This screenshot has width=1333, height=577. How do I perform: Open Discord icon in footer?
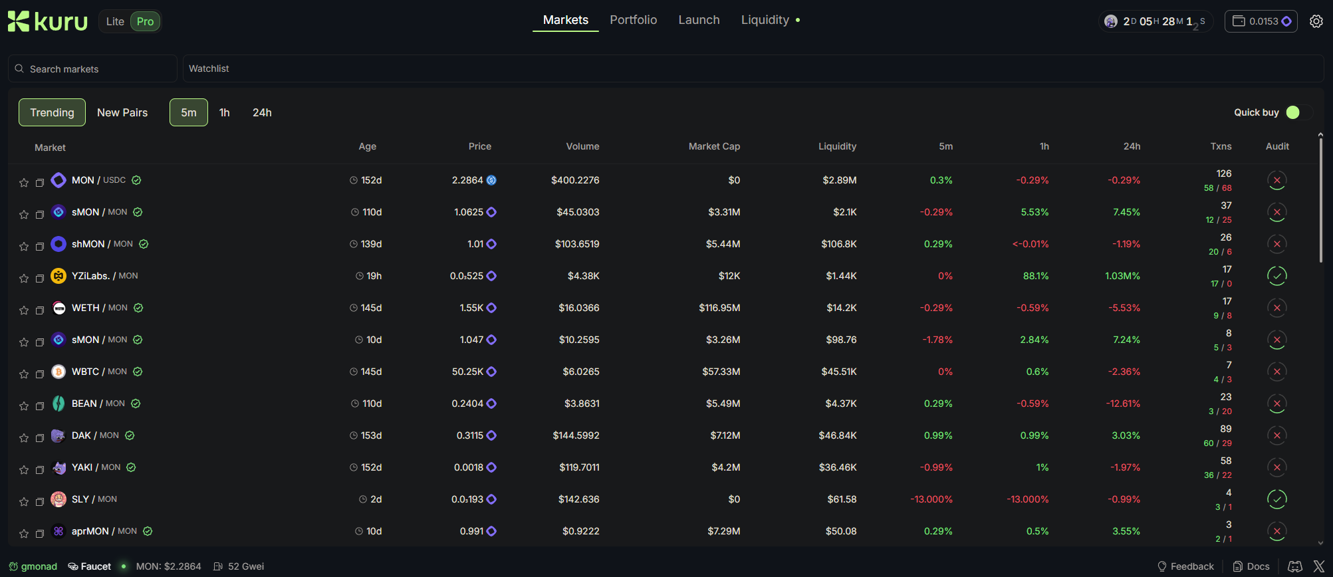(1295, 566)
